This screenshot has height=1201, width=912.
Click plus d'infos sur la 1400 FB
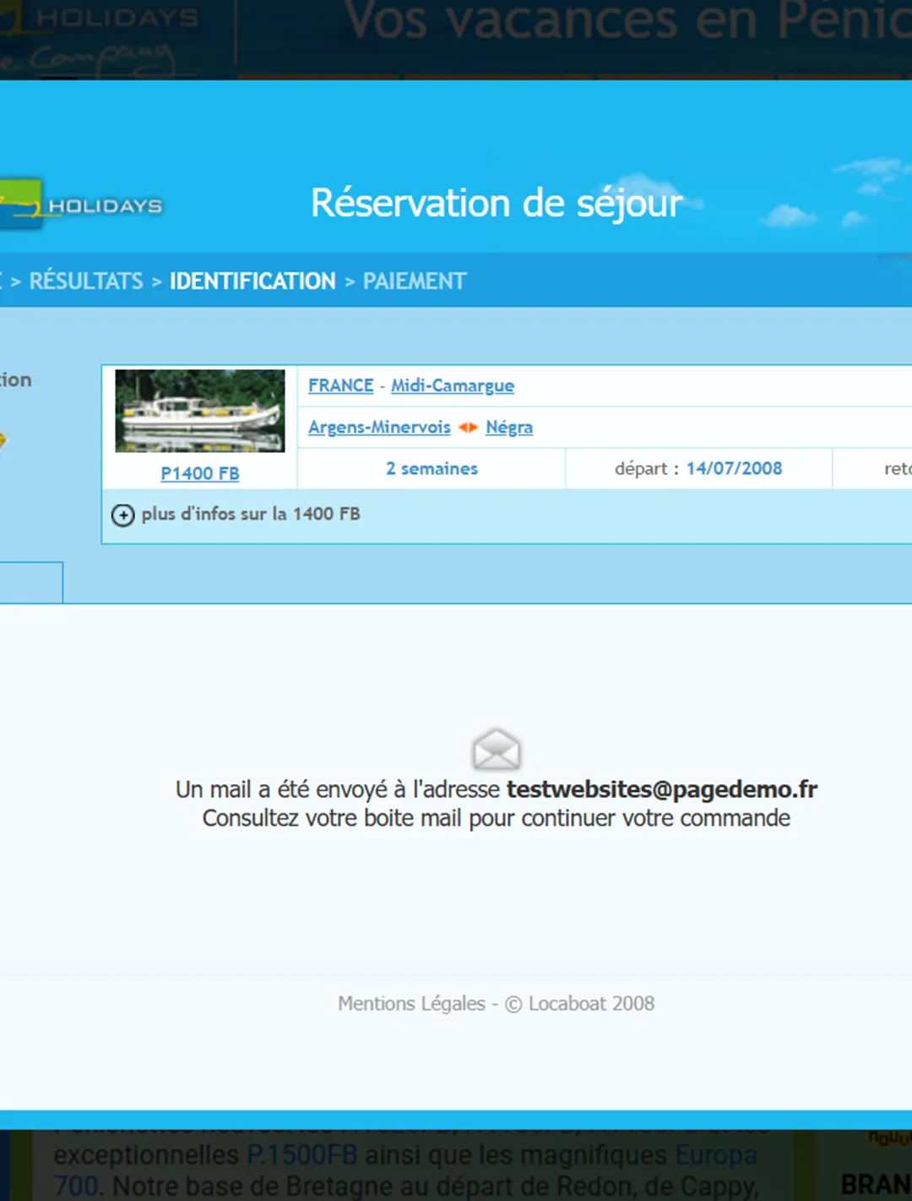coord(251,514)
